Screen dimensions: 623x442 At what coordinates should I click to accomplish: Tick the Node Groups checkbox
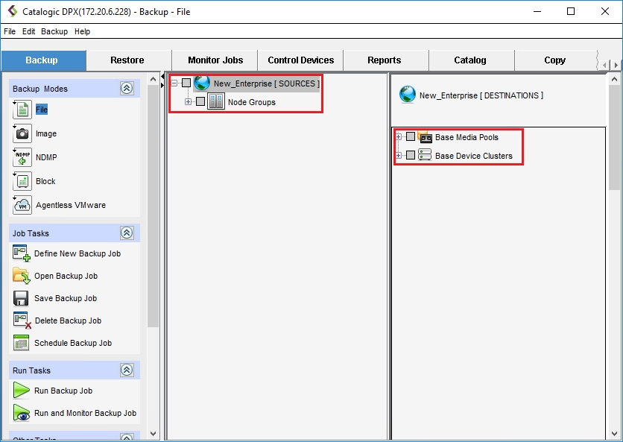point(200,102)
